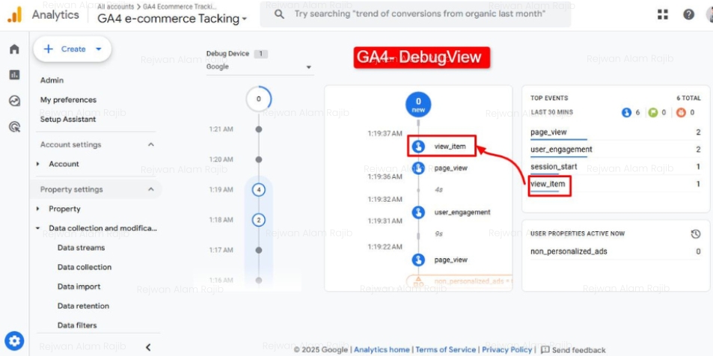The height and width of the screenshot is (356, 713).
Task: Open the Advertising icon in left rail
Action: pos(13,127)
